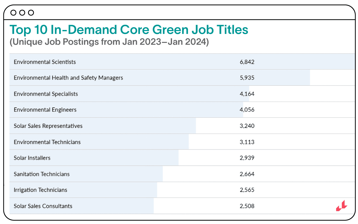Click the Irrigation Technicians row label
This screenshot has width=358, height=224.
pos(40,190)
